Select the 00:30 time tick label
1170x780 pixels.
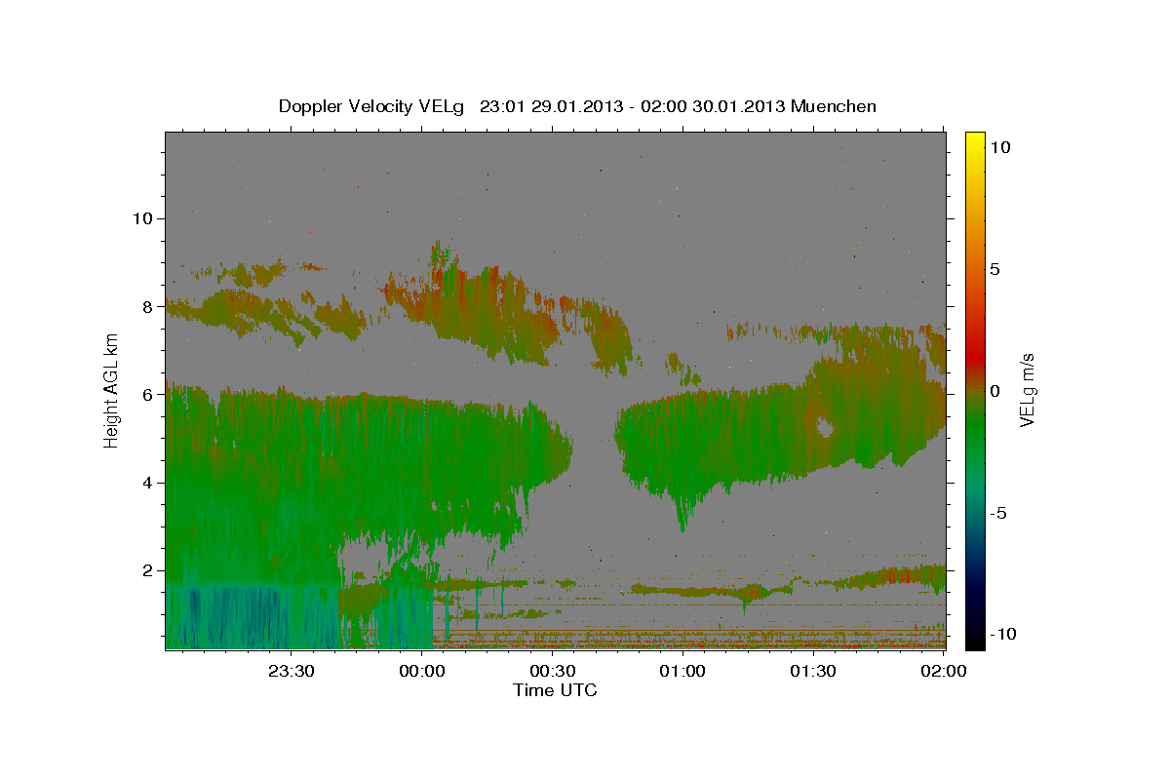coord(552,671)
